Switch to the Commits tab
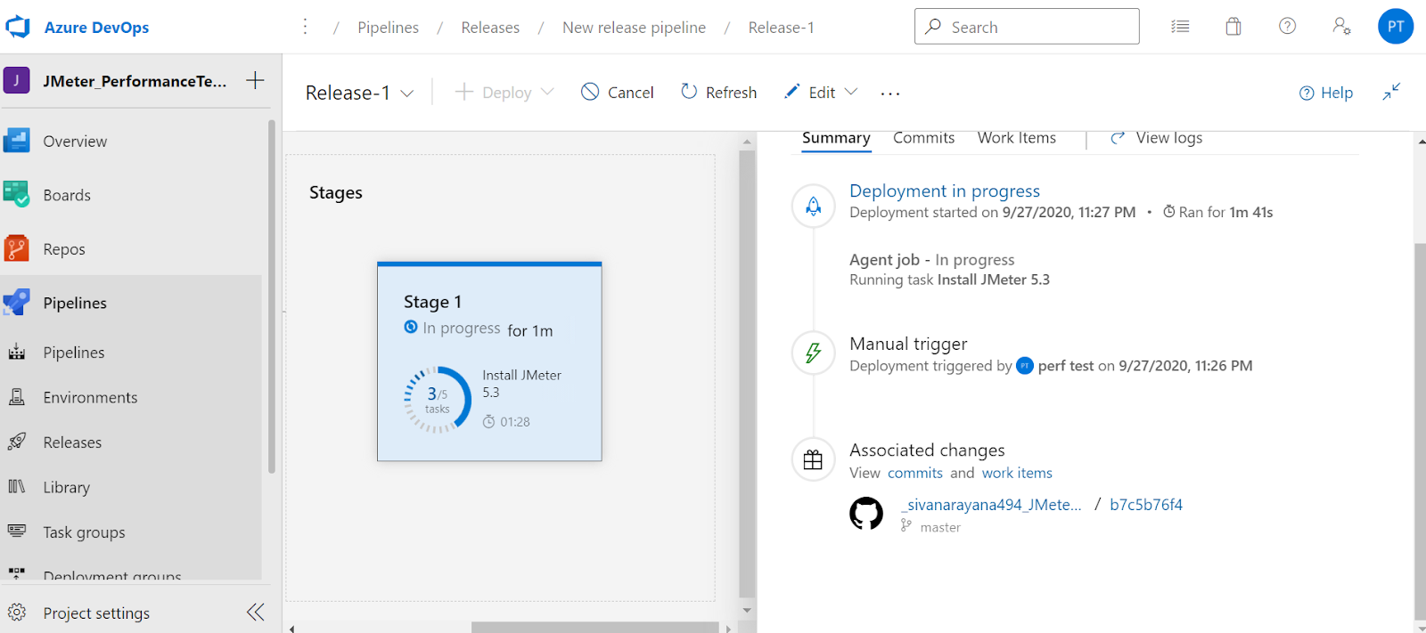1426x633 pixels. tap(923, 138)
